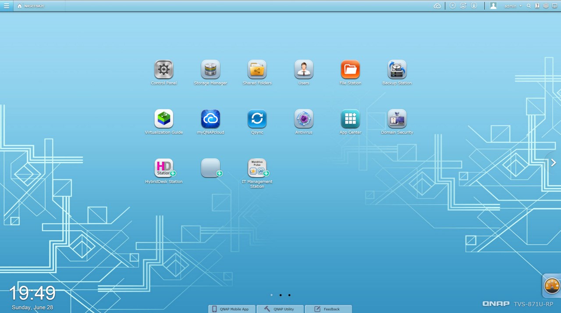Click the QNAP Utility button
The height and width of the screenshot is (313, 561).
[280, 309]
